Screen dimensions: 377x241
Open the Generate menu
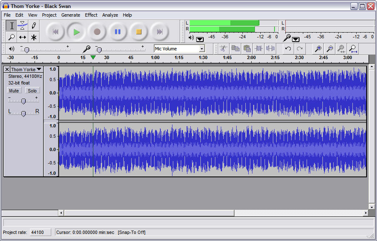[x=71, y=15]
